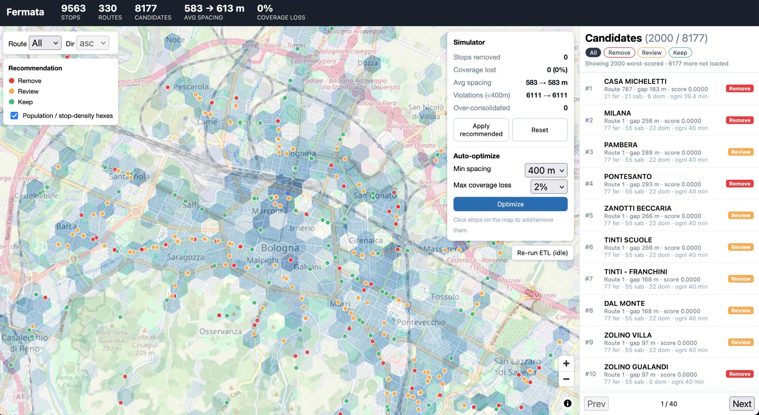Select candidate TINTI SCUOLE
Image resolution: width=759 pixels, height=415 pixels.
(x=669, y=247)
